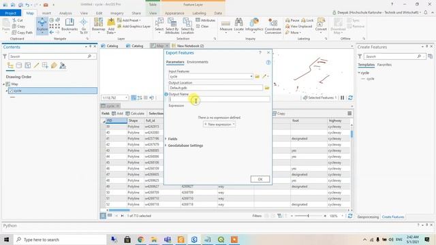Screen dimensions: 436x245
Task: Click the Create Features search box
Action: coord(394,56)
